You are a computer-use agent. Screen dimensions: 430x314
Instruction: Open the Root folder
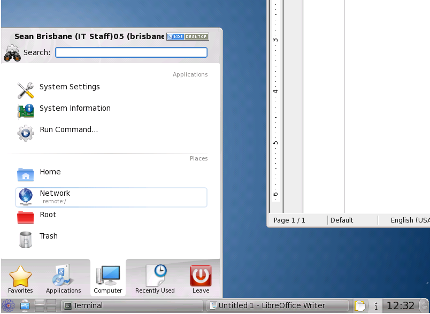48,215
